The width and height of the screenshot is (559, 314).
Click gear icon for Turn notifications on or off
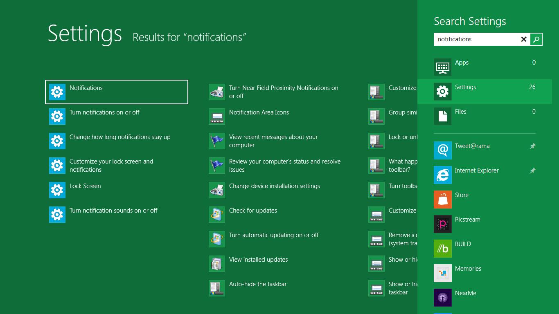click(57, 117)
